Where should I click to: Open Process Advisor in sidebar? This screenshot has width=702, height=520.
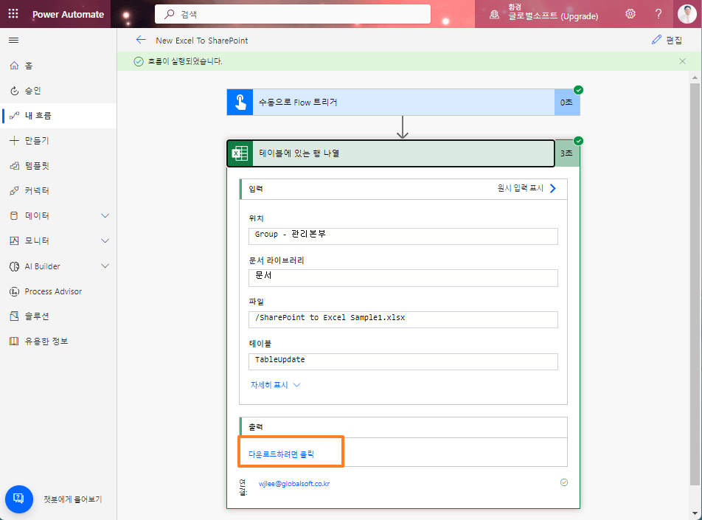[x=58, y=291]
